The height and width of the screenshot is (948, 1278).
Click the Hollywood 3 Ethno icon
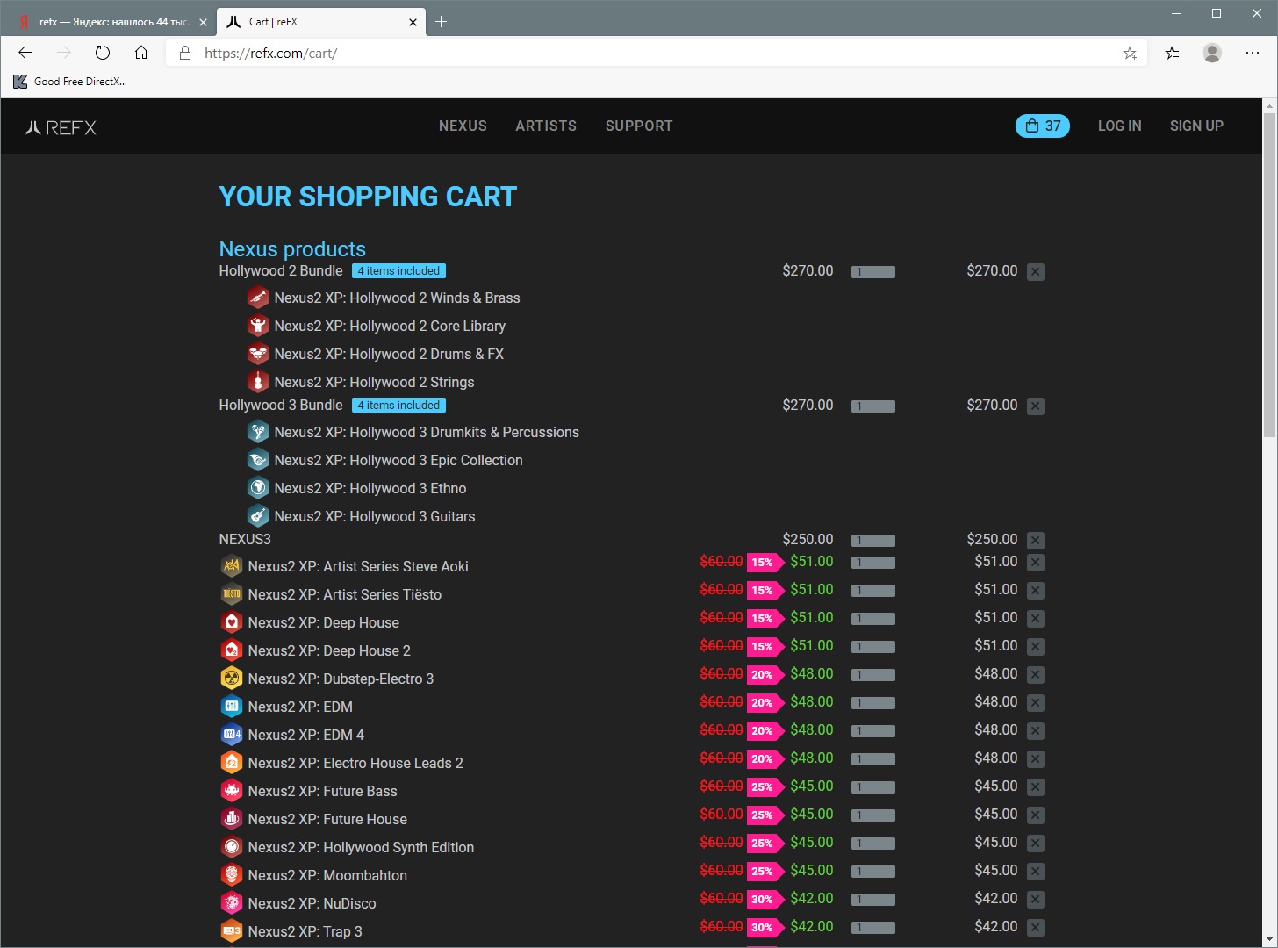tap(258, 488)
